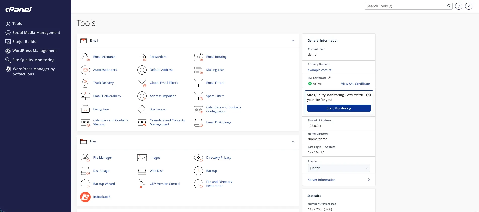Screen dimensions: 479x212
Task: Open the Email Routing icon
Action: point(198,57)
